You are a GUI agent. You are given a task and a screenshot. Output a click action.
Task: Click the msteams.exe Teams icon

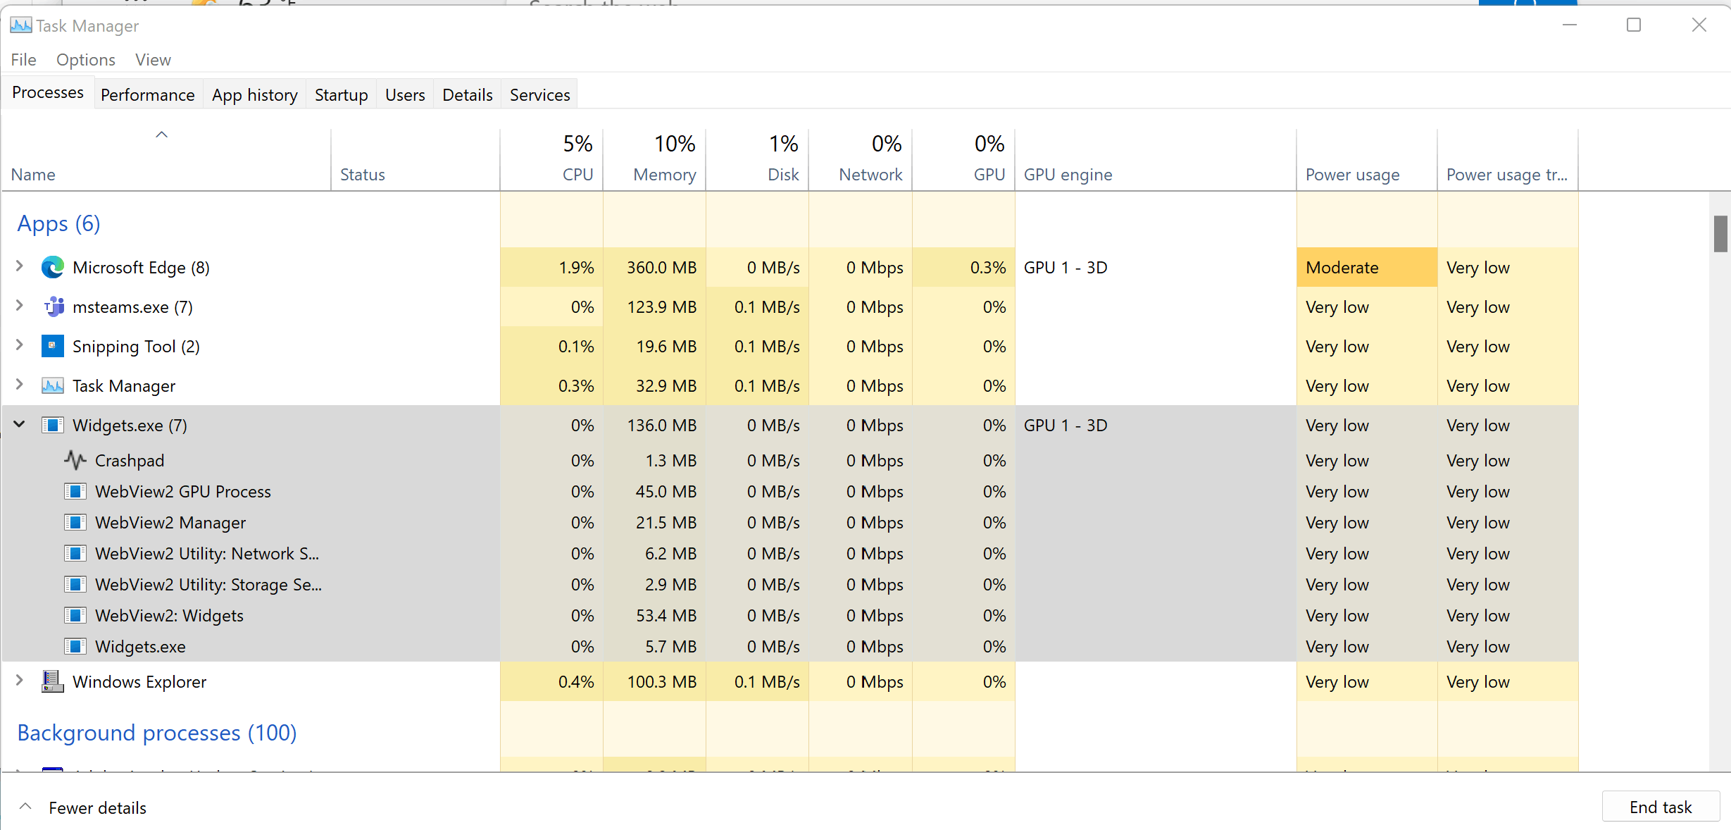click(54, 307)
